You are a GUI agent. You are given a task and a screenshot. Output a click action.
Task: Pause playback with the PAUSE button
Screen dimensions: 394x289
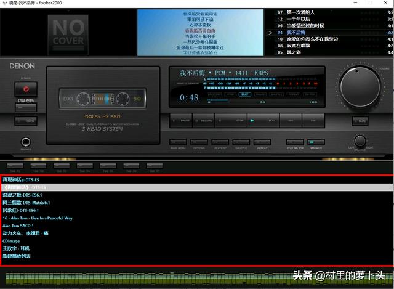pos(181,121)
